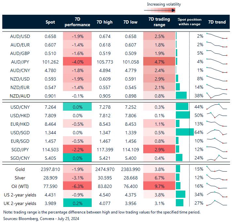Image resolution: width=232 pixels, height=222 pixels.
Task: Select the 7D low column header
Action: point(130,22)
